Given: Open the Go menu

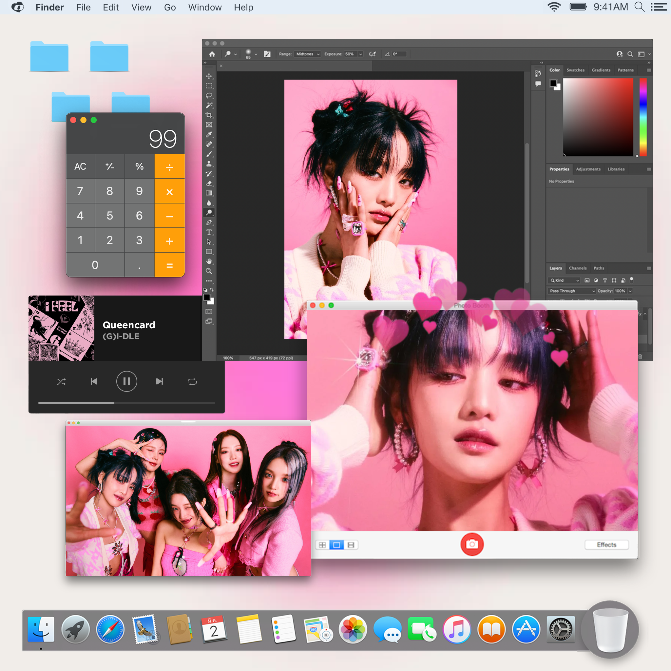Looking at the screenshot, I should click(x=170, y=7).
